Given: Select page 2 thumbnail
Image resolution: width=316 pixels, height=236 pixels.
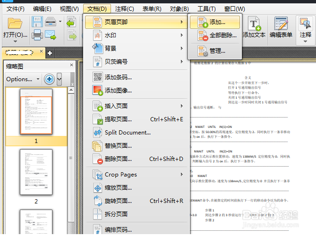Looking at the screenshot, I should [36, 172].
